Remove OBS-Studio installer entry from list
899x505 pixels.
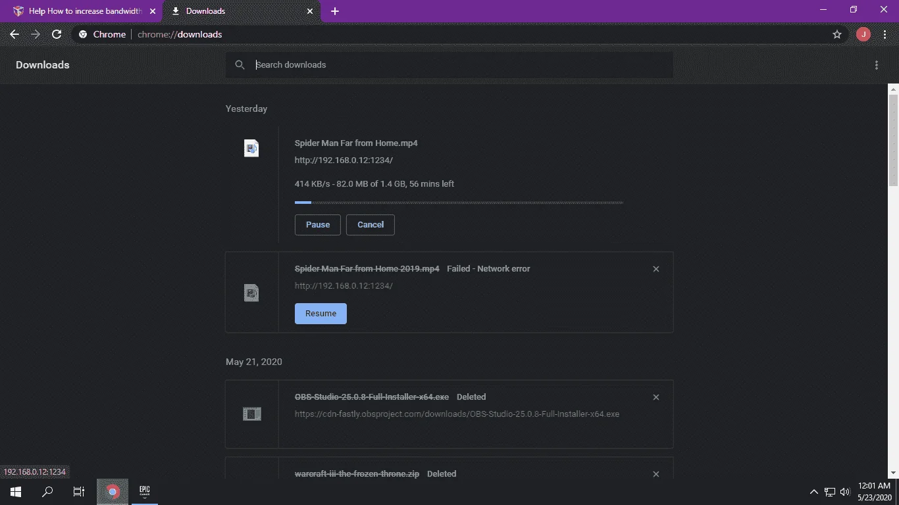655,397
